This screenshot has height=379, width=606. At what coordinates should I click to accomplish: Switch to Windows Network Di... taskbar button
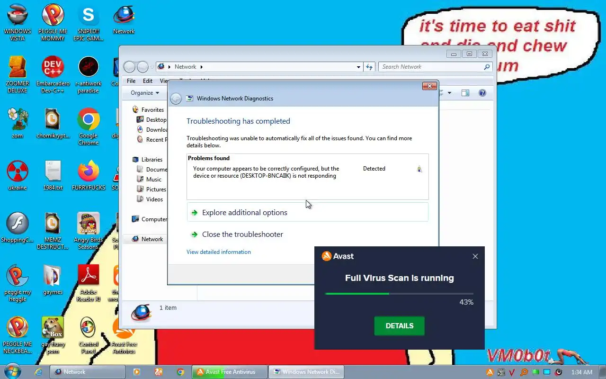point(306,372)
